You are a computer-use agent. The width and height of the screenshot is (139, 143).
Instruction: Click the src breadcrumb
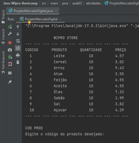[44, 3]
